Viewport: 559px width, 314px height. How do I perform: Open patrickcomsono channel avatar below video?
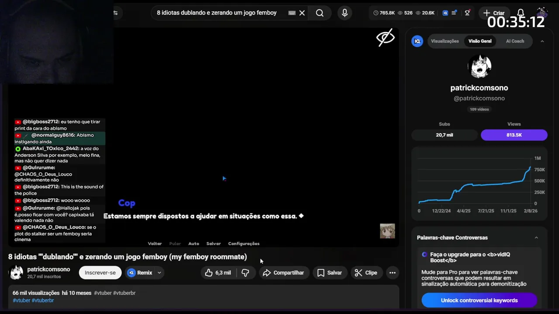[16, 273]
